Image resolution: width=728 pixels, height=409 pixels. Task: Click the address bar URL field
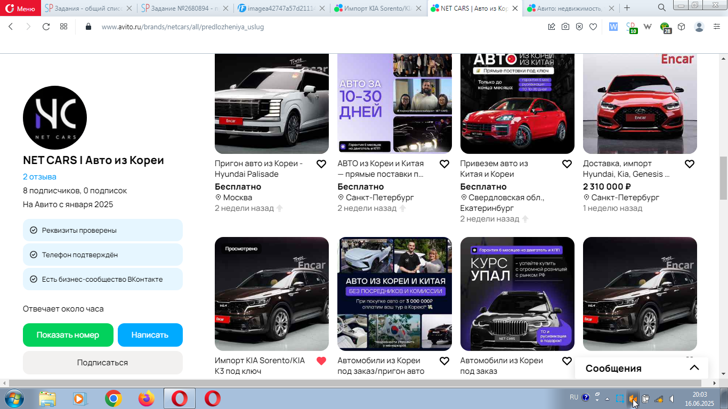320,27
